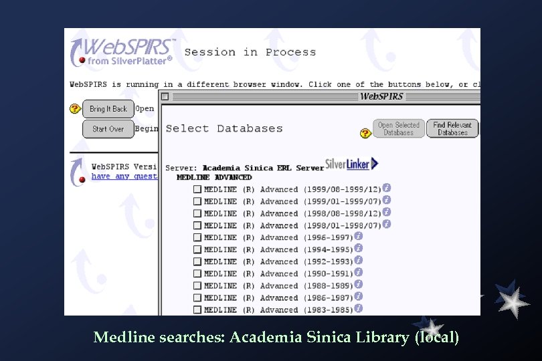Open info icon for MEDLINE 1998/01-1998/07
This screenshot has width=542, height=361.
[387, 224]
